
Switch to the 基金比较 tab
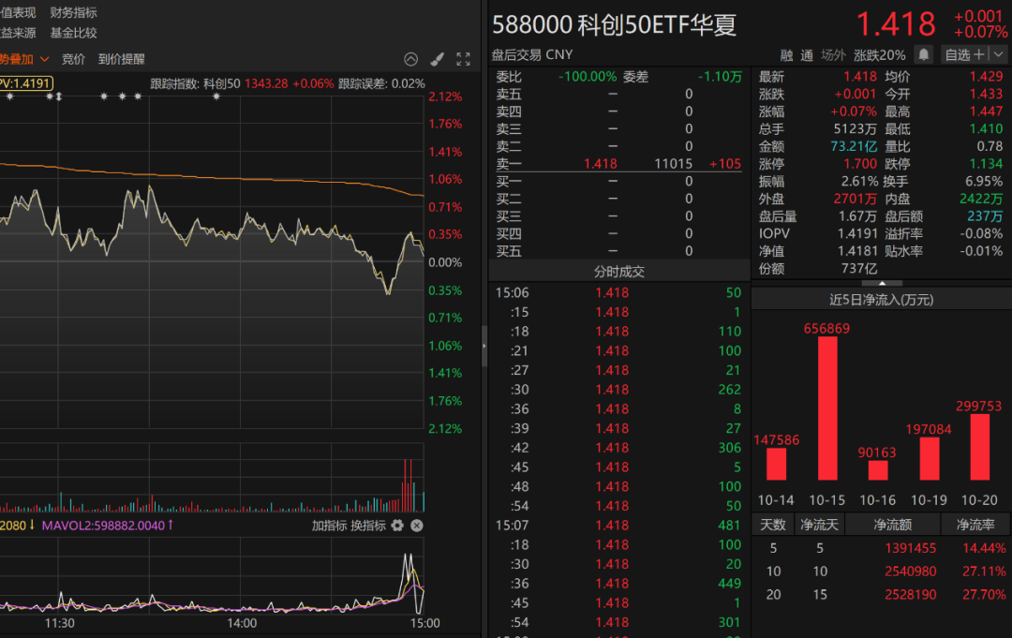click(74, 33)
